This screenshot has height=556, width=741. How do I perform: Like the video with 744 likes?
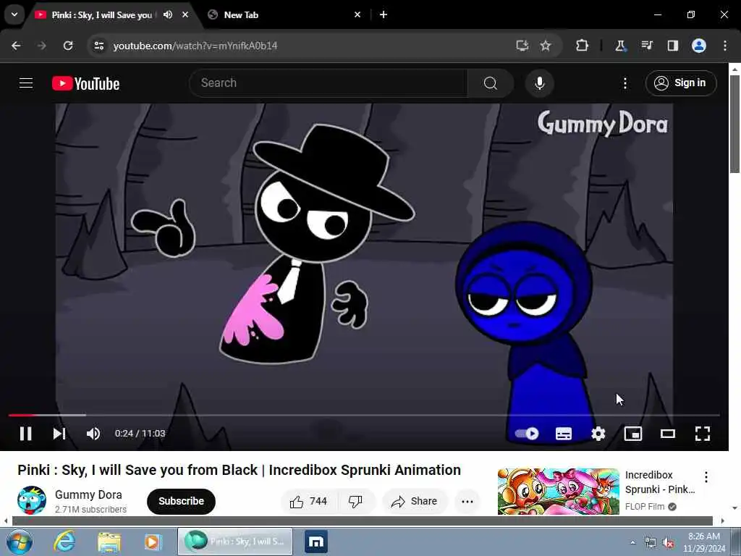(309, 501)
